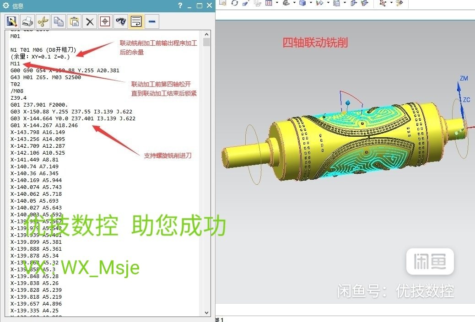Click line 'G01 X-144.267 A18.246'
Viewport: 475px width, 322px height.
coord(44,125)
